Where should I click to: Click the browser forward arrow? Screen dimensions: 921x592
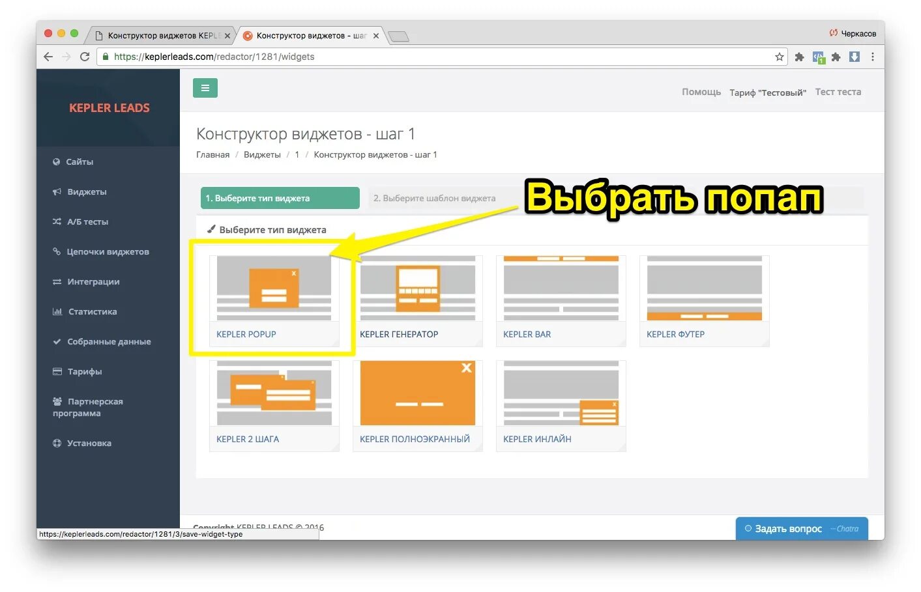click(x=66, y=57)
